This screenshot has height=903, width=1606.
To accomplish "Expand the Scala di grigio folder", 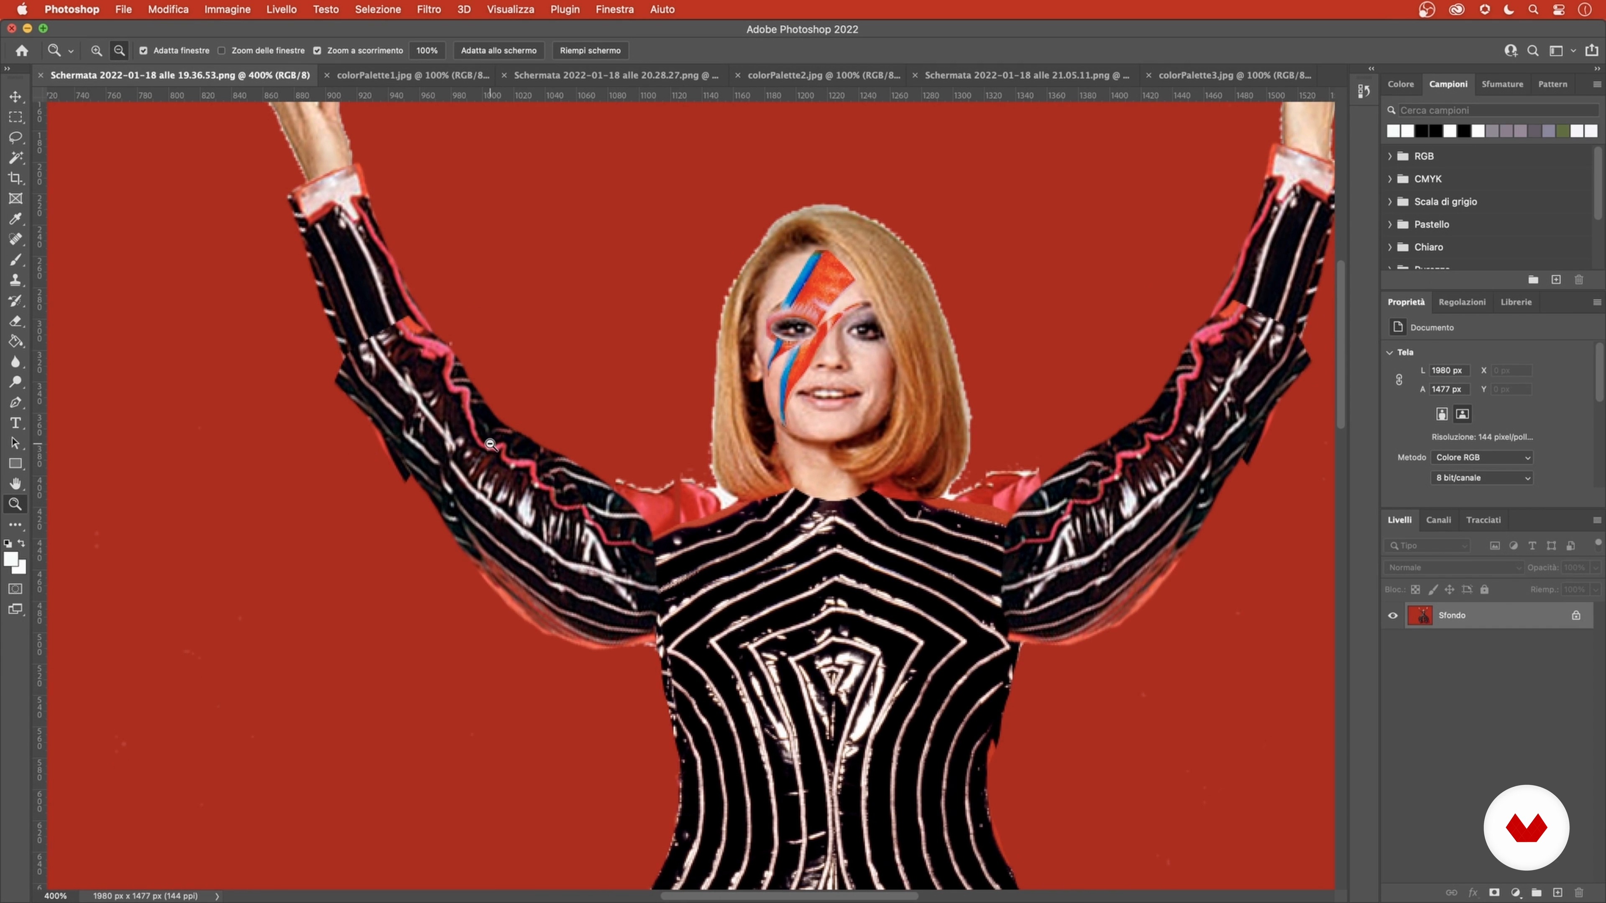I will (1390, 201).
